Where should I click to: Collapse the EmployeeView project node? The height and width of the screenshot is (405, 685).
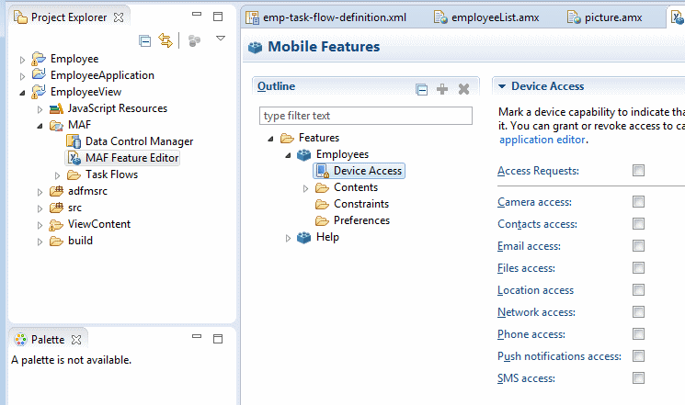point(22,93)
